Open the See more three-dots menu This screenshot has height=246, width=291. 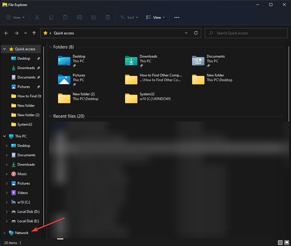177,18
